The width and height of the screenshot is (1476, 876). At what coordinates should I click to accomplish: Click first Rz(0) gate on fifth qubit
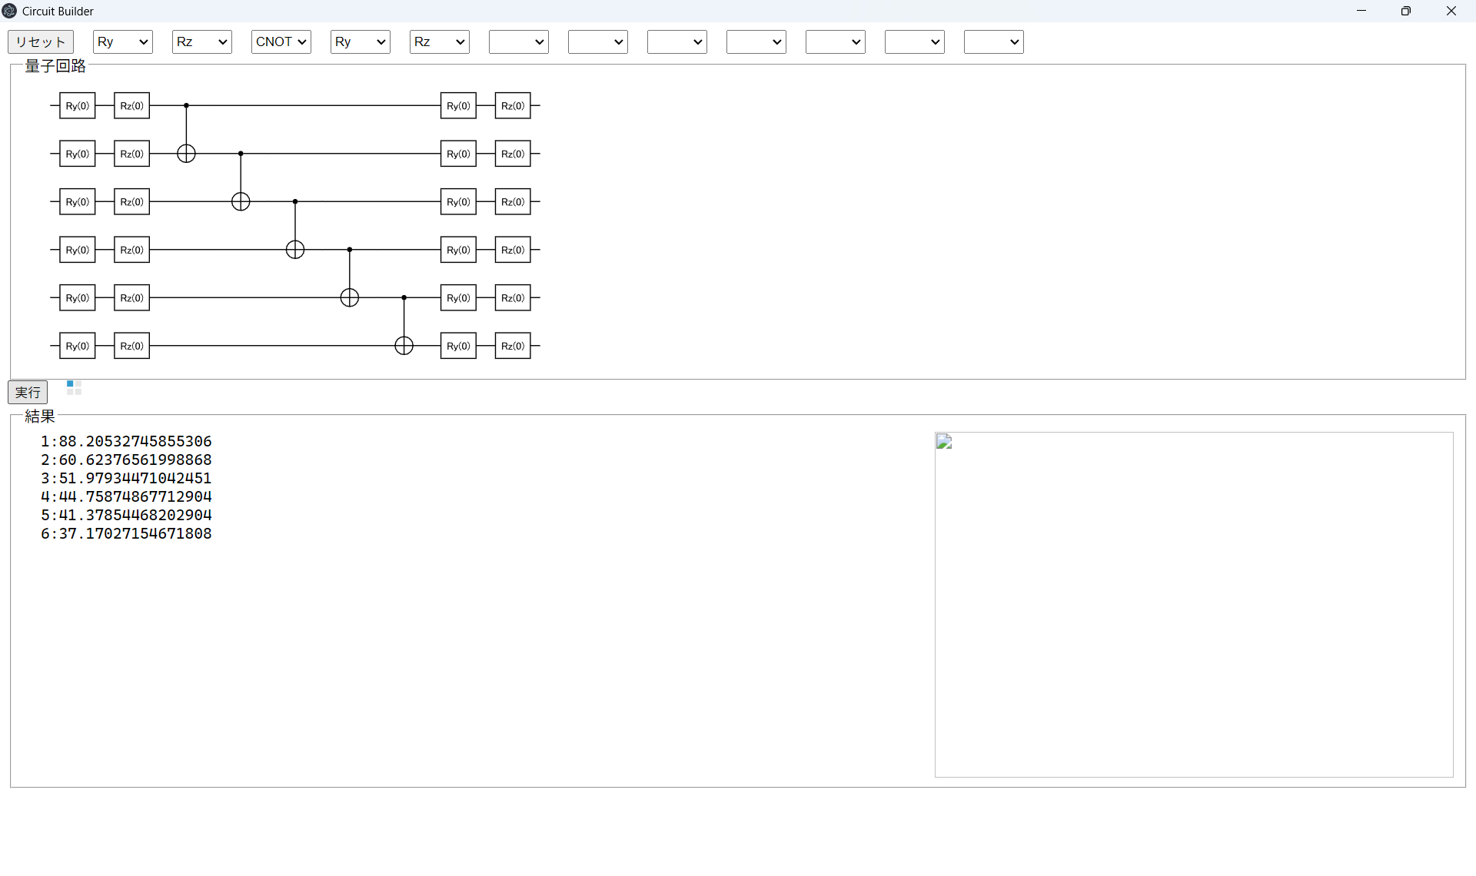(x=132, y=298)
